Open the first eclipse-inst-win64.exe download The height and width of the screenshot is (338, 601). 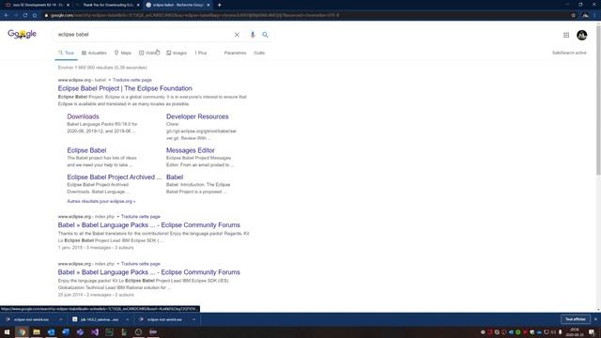(31, 319)
